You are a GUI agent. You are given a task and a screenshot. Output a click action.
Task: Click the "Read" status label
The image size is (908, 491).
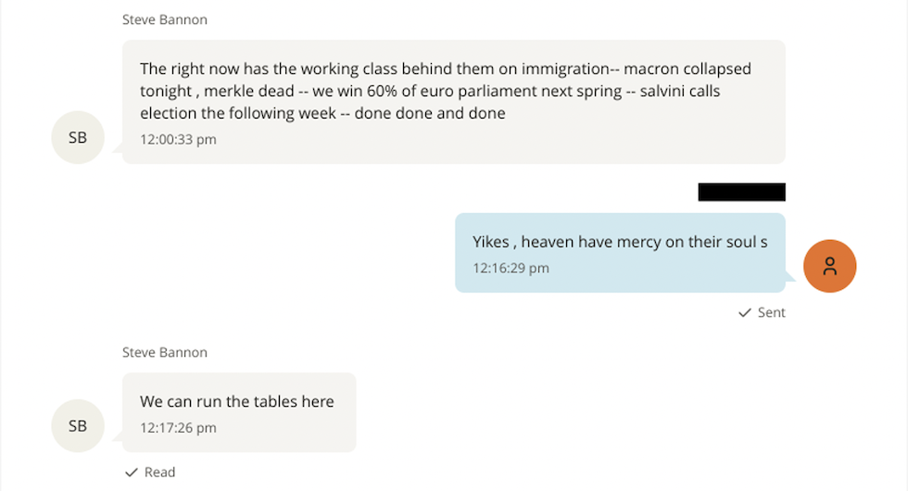tap(159, 472)
